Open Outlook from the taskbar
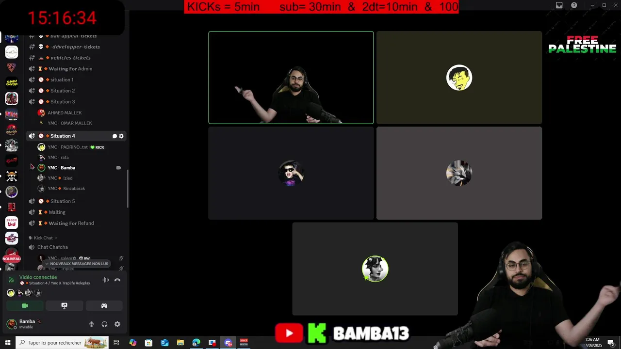The image size is (621, 349). [164, 343]
